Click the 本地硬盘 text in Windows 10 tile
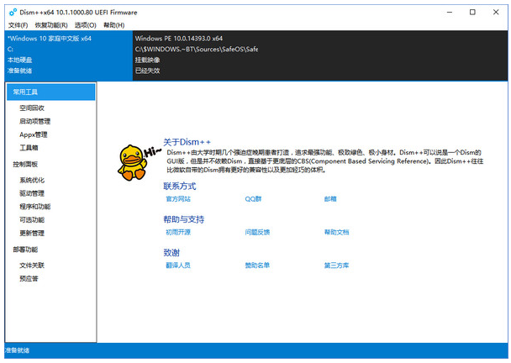 click(20, 60)
